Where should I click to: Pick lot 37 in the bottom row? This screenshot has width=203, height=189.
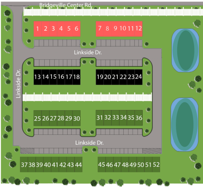coord(24,165)
